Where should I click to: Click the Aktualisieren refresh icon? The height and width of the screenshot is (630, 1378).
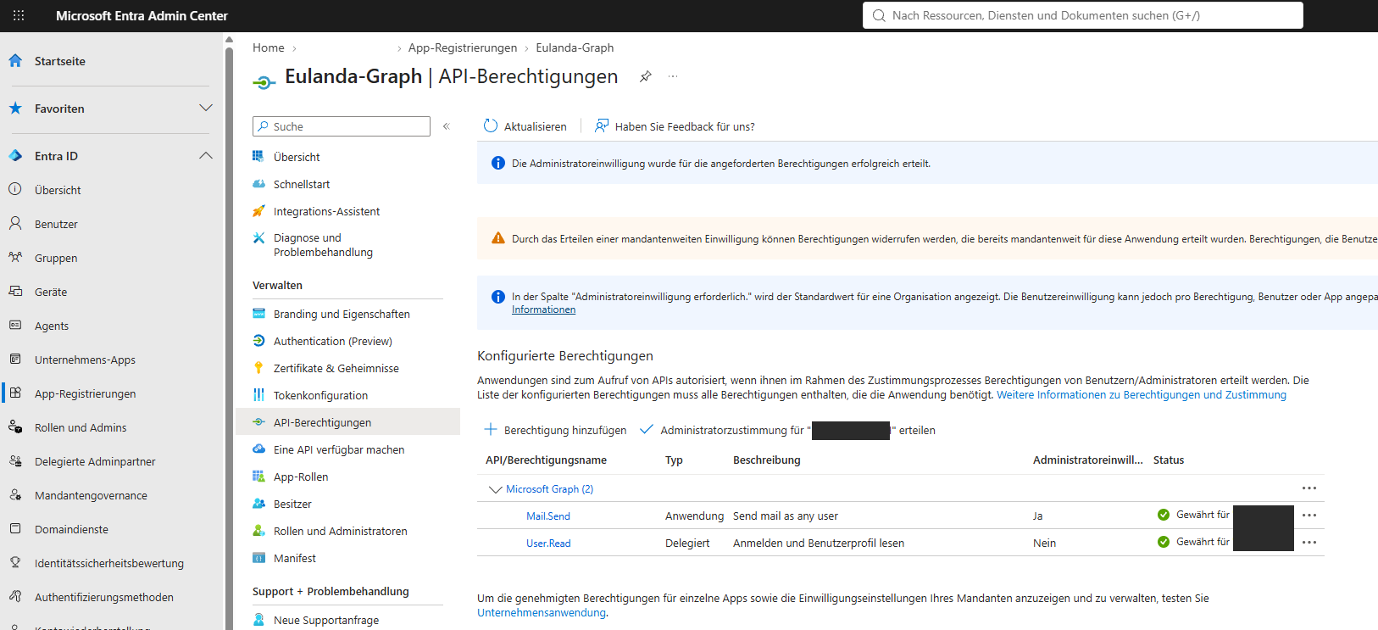tap(490, 125)
